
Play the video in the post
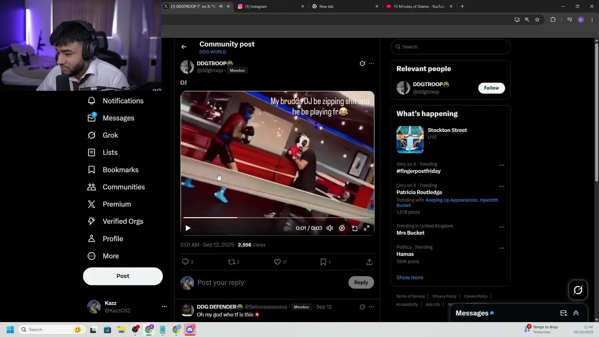click(x=188, y=228)
